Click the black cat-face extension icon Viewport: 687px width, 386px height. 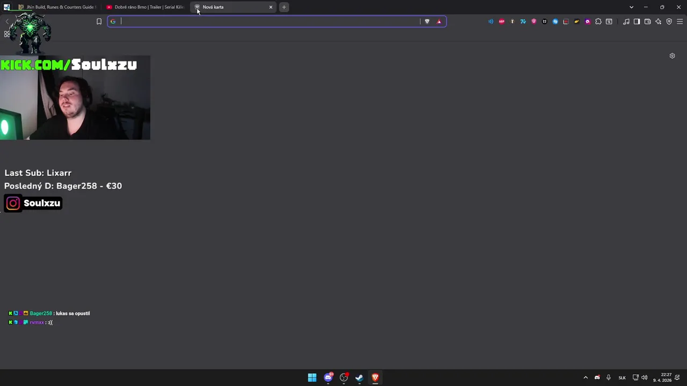545,21
